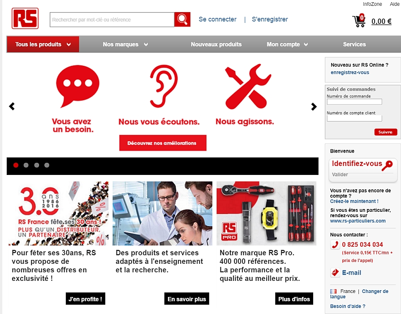Click the E-mail envelope icon
Screen dimensions: 401x314
coord(335,273)
